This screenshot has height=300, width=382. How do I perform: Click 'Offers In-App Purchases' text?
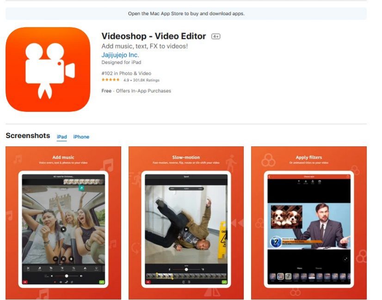pos(143,90)
